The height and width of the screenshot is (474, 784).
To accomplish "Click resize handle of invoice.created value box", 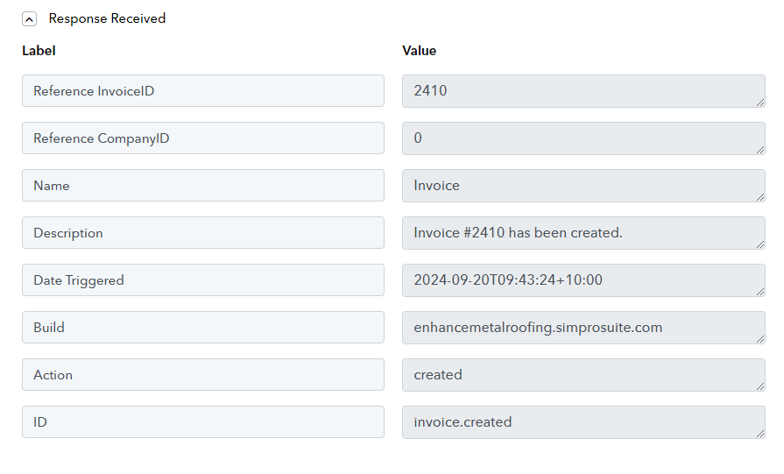I will pos(760,434).
